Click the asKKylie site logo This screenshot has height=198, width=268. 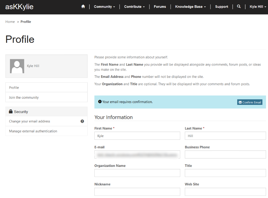tap(19, 7)
